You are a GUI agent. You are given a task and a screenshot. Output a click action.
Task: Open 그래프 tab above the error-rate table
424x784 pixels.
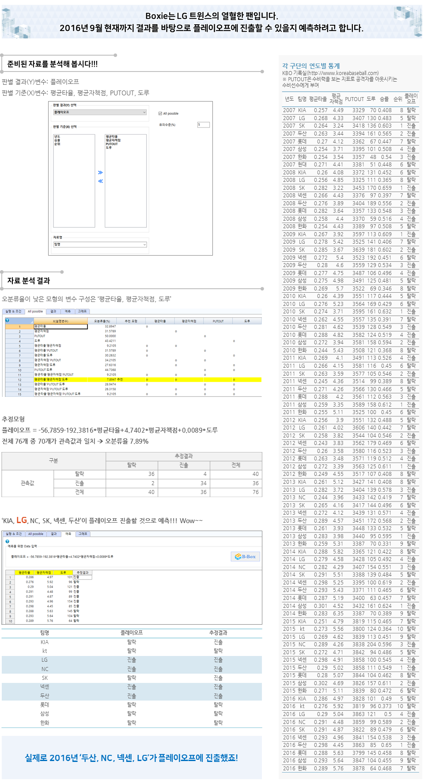coord(83,311)
